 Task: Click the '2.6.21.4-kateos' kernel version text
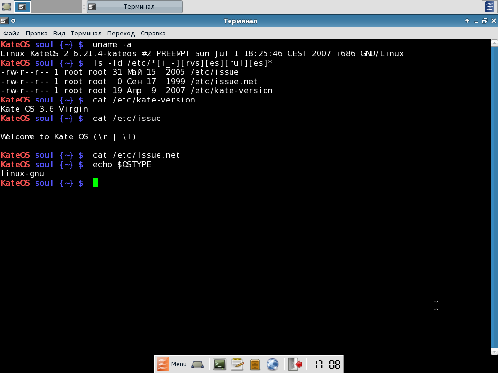(x=100, y=53)
